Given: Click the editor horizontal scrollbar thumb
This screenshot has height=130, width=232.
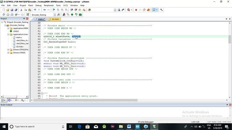Looking at the screenshot, I should coord(86,100).
